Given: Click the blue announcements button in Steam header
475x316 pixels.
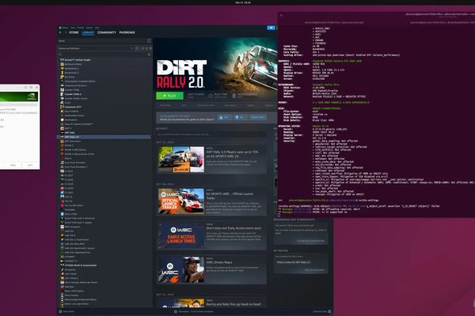Looking at the screenshot, I should 271,28.
